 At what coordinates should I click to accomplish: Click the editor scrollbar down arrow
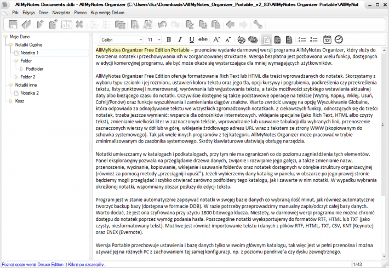(x=384, y=256)
